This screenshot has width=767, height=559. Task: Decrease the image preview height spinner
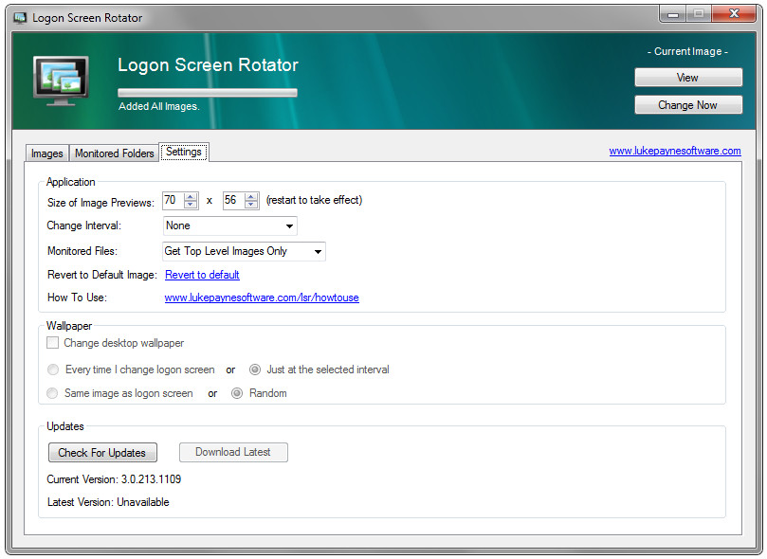[x=251, y=205]
